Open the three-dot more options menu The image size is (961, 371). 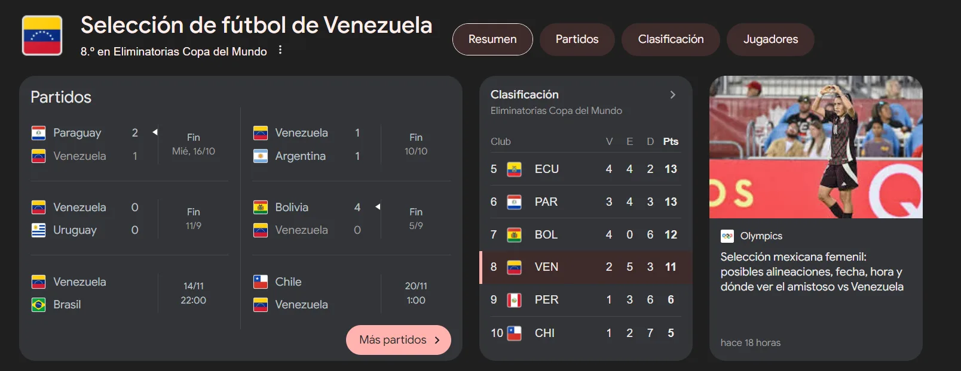point(280,51)
